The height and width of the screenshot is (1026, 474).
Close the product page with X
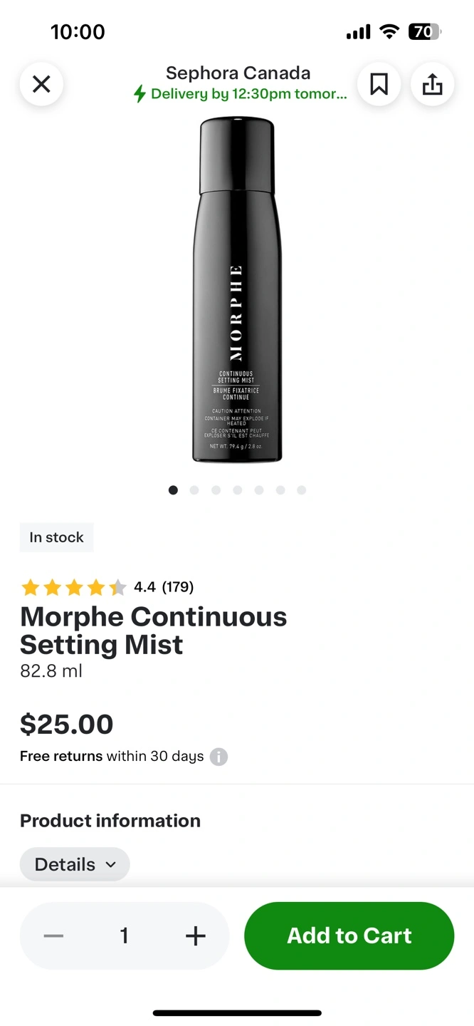tap(41, 85)
